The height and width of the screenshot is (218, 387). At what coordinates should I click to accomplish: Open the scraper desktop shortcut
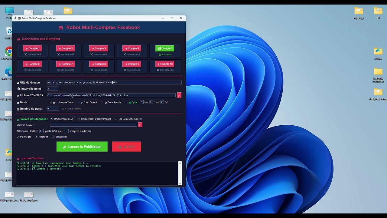(378, 53)
